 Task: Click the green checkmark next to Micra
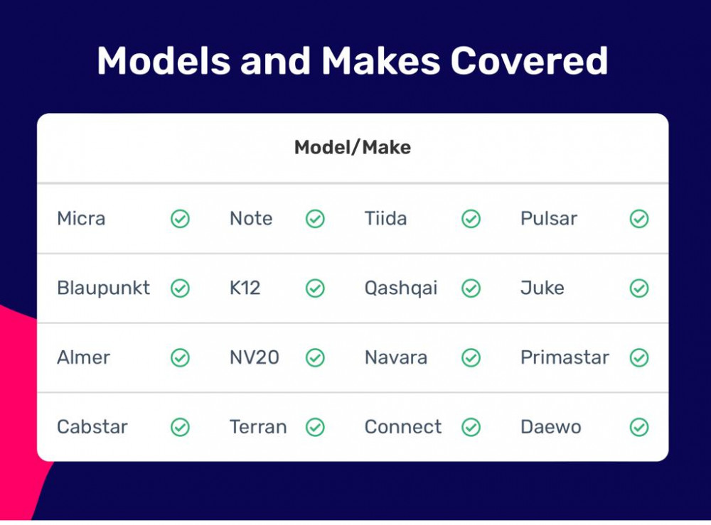(180, 219)
